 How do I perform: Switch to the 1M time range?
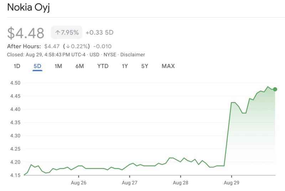tap(58, 66)
